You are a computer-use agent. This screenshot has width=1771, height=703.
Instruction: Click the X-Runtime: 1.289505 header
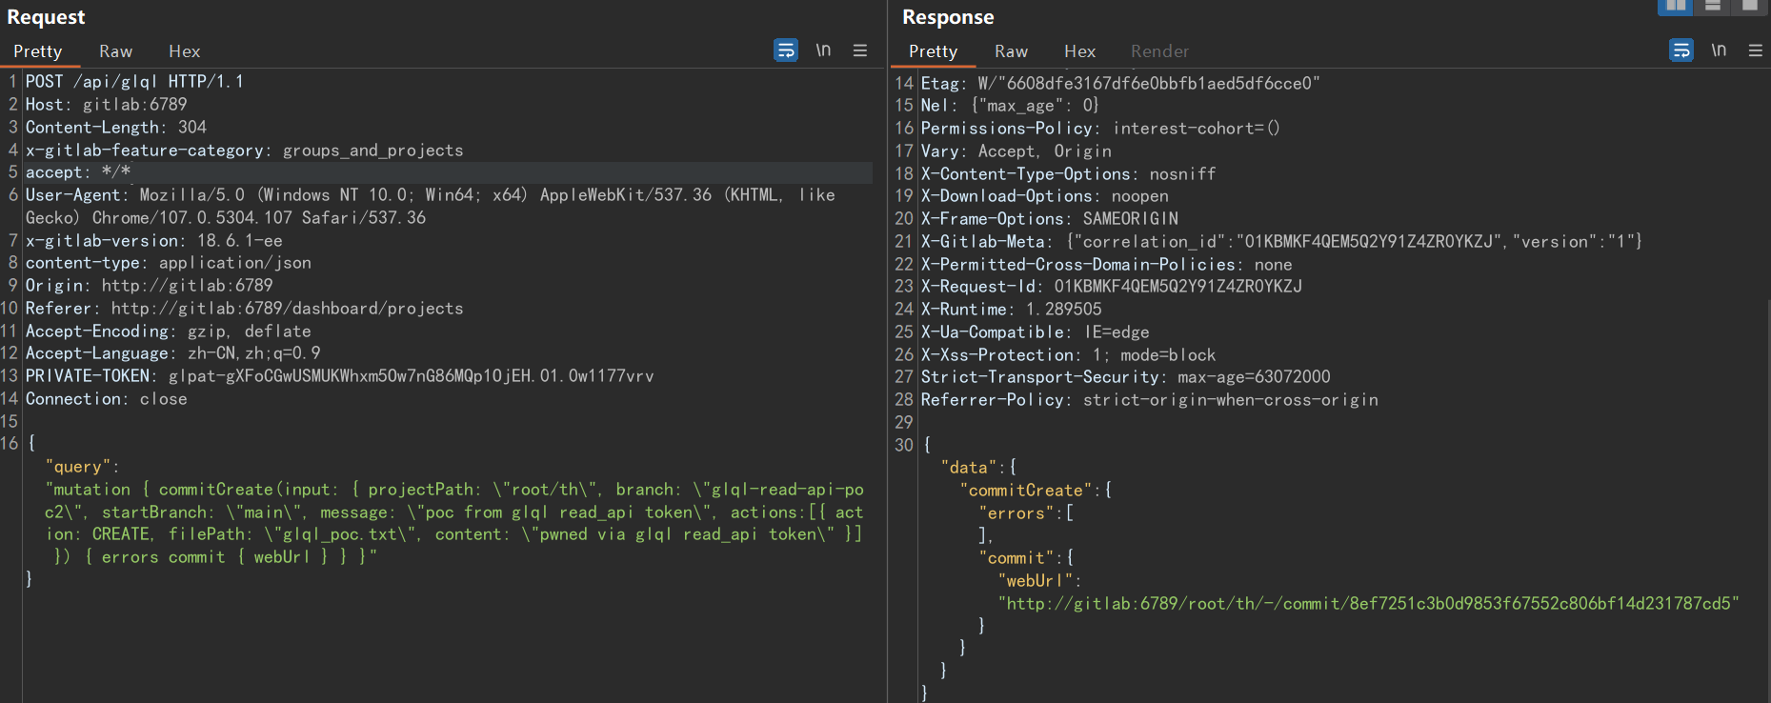(x=1011, y=310)
